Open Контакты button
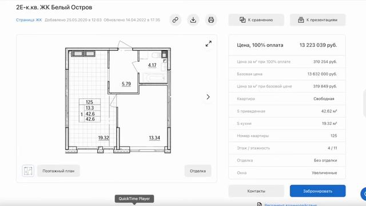This screenshot has width=366, height=206. [256, 191]
